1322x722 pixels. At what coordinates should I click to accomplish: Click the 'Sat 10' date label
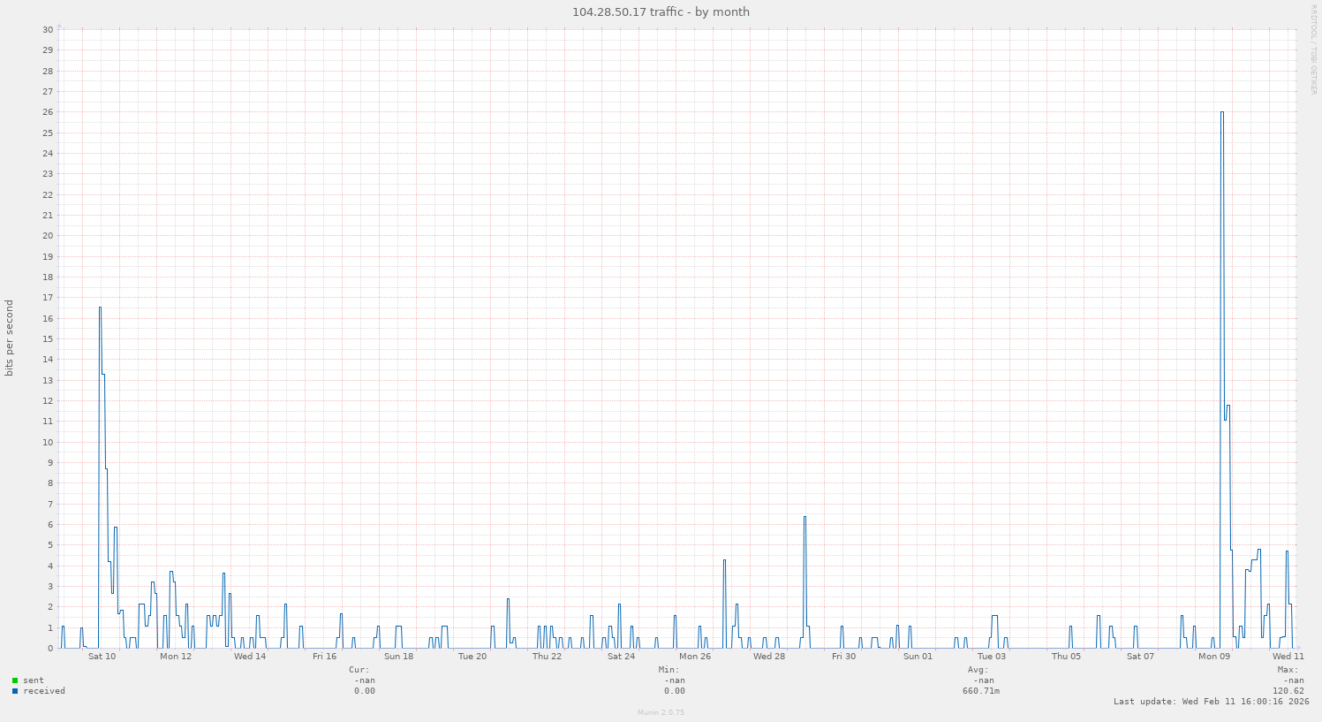click(x=102, y=657)
